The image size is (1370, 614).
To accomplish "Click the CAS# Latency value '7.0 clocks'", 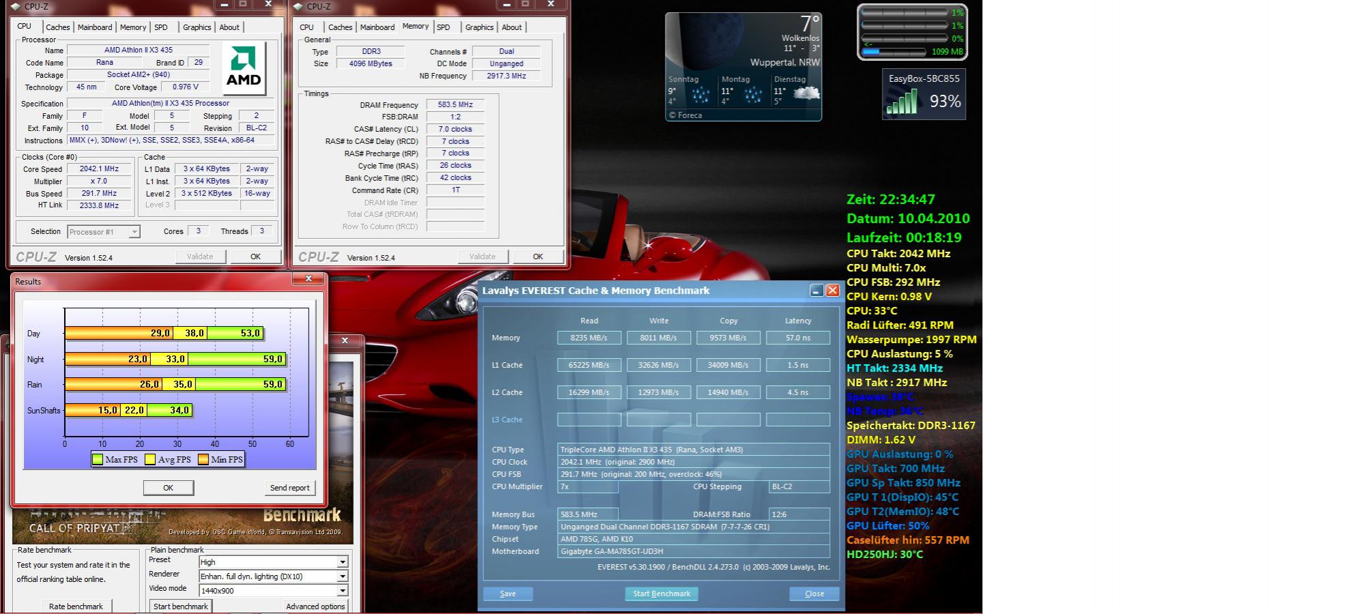I will tap(455, 129).
